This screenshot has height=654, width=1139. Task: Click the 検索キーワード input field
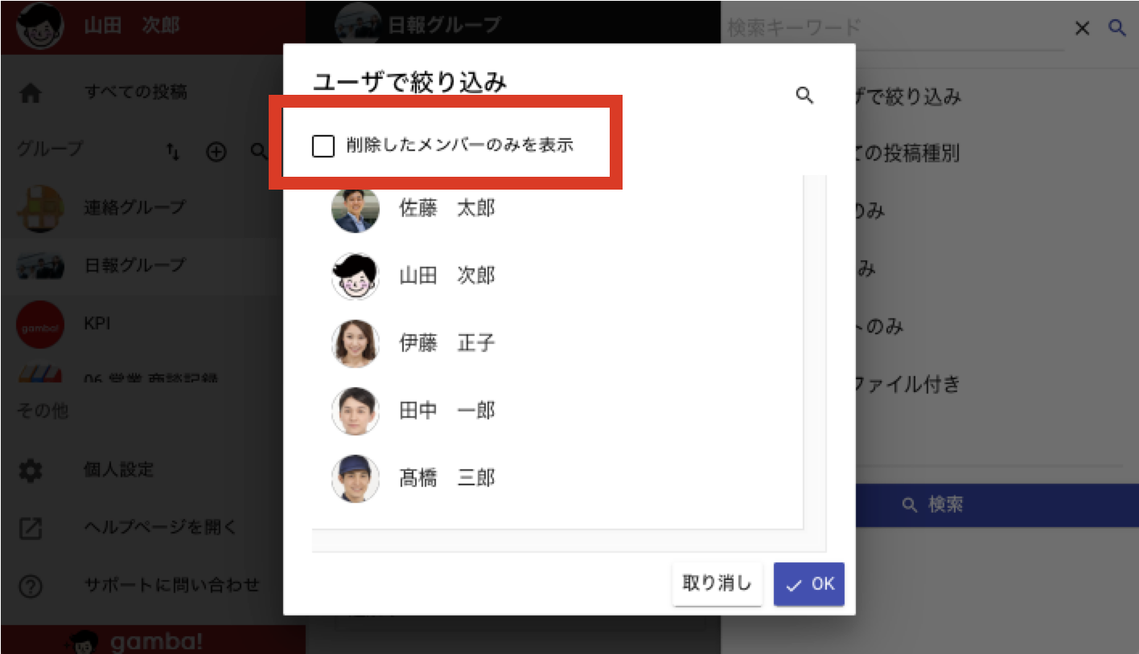895,28
